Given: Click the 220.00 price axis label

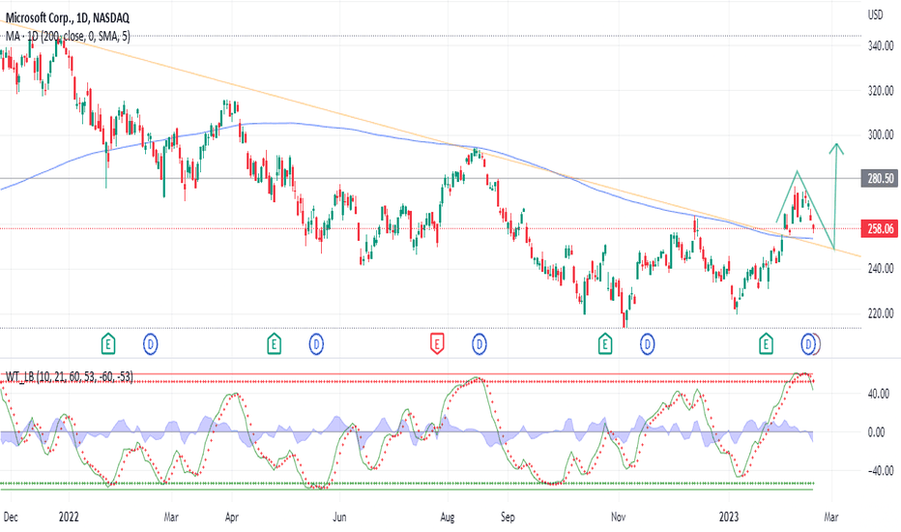Looking at the screenshot, I should tap(881, 313).
